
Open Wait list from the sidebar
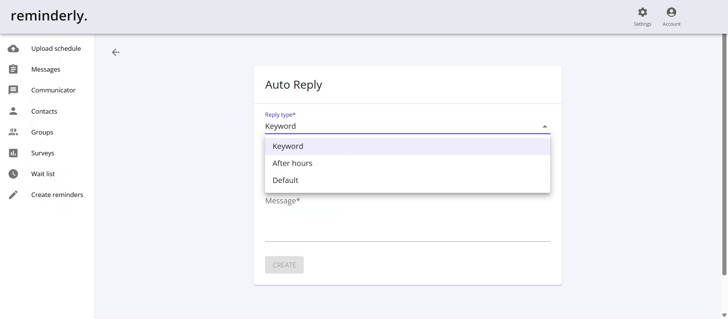[x=43, y=174]
